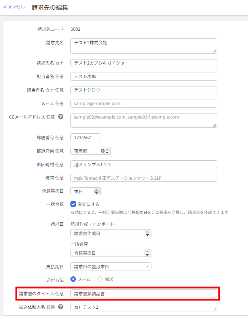Open help icon beside CCメールアドレス
The image size is (248, 316).
pos(61,116)
